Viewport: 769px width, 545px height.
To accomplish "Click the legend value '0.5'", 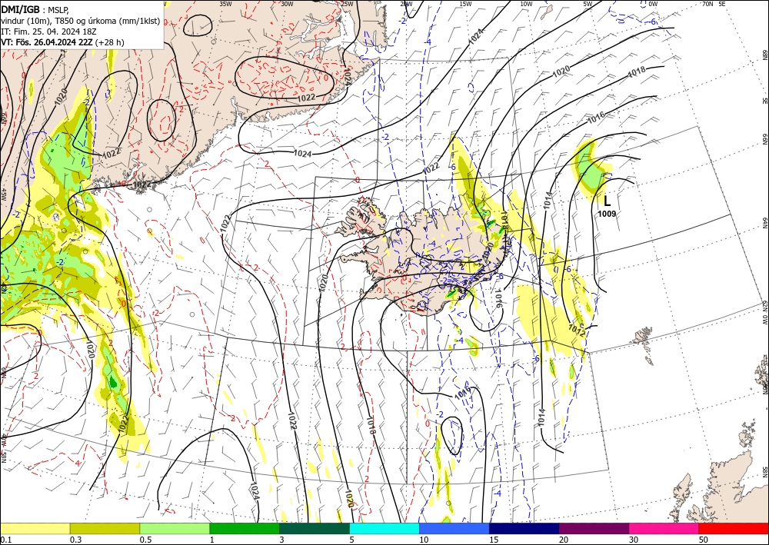I will [x=145, y=540].
